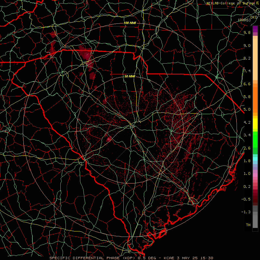Click the 3.4 value on the color scale
Image resolution: width=260 pixels, height=260 pixels.
pos(247,135)
